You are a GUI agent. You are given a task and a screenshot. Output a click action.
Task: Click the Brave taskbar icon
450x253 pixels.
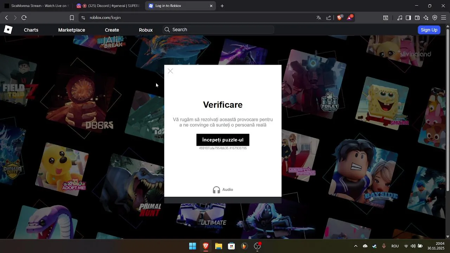[206, 246]
